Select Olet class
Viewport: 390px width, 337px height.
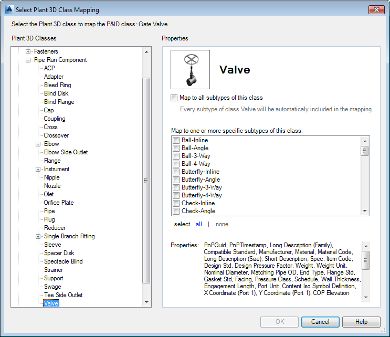(48, 194)
